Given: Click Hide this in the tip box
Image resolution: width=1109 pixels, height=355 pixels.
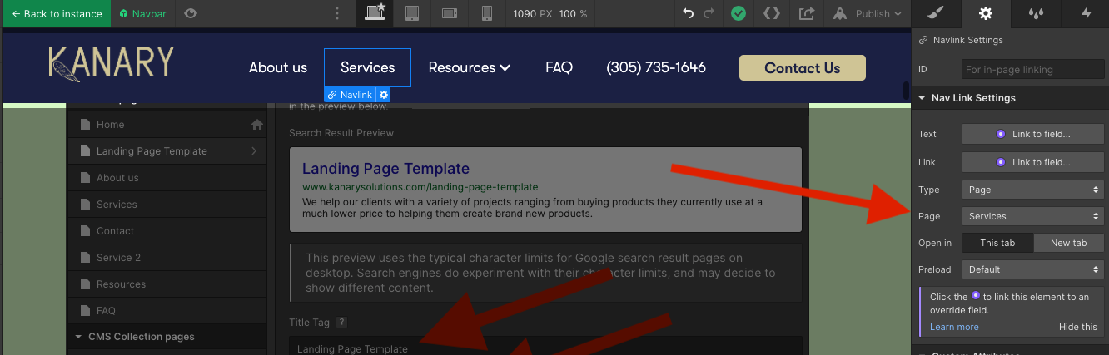Looking at the screenshot, I should (x=1078, y=327).
